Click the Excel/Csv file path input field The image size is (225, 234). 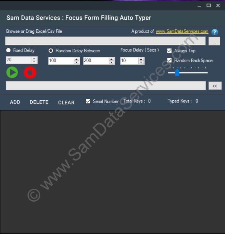(105, 41)
